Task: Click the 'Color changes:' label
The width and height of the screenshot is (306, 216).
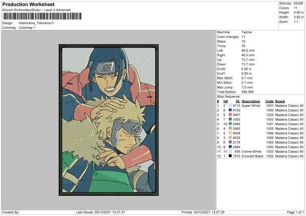Action: pos(228,37)
